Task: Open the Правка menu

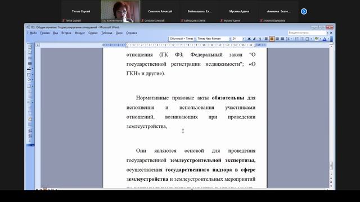Action: tap(45, 33)
